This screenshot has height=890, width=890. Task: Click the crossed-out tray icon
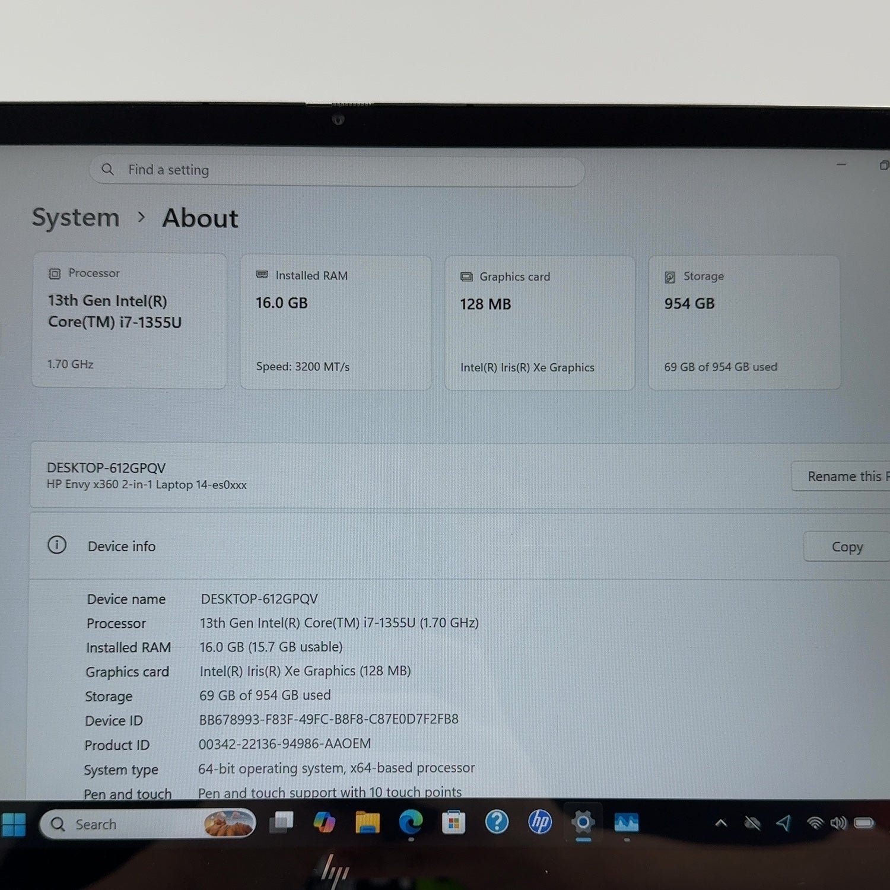[752, 823]
